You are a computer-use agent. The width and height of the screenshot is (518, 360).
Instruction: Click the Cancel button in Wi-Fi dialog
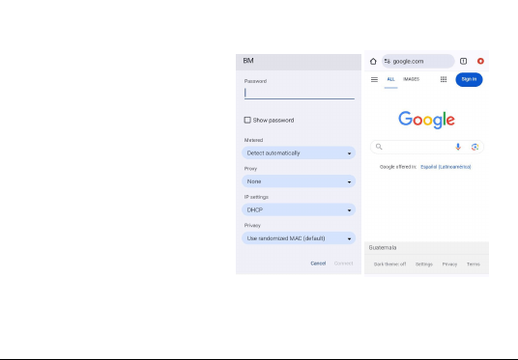coord(318,263)
